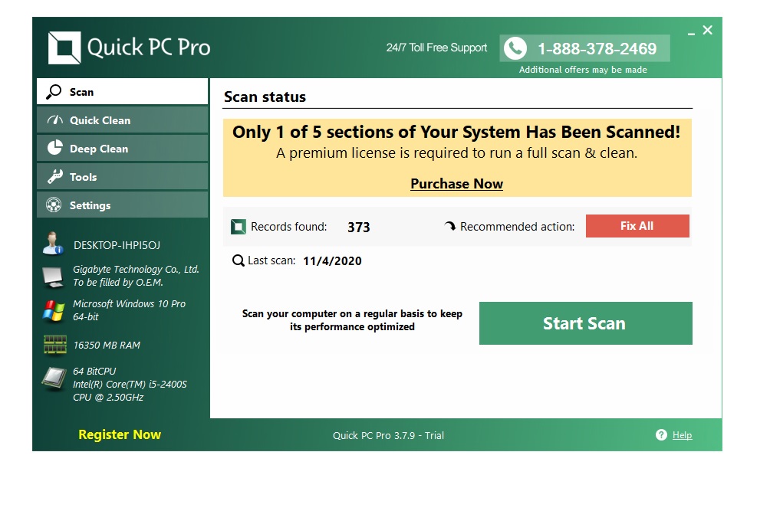Viewport: 770px width, 511px height.
Task: Go to the Deep Clean section
Action: [122, 149]
